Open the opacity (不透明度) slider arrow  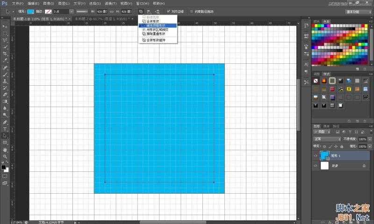[370, 139]
